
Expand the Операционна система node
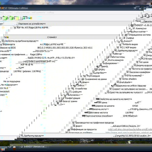[123, 35]
